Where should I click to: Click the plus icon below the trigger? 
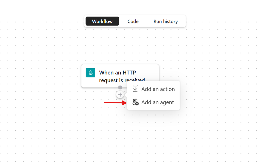120,95
